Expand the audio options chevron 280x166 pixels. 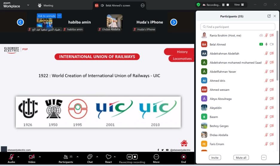(18, 157)
